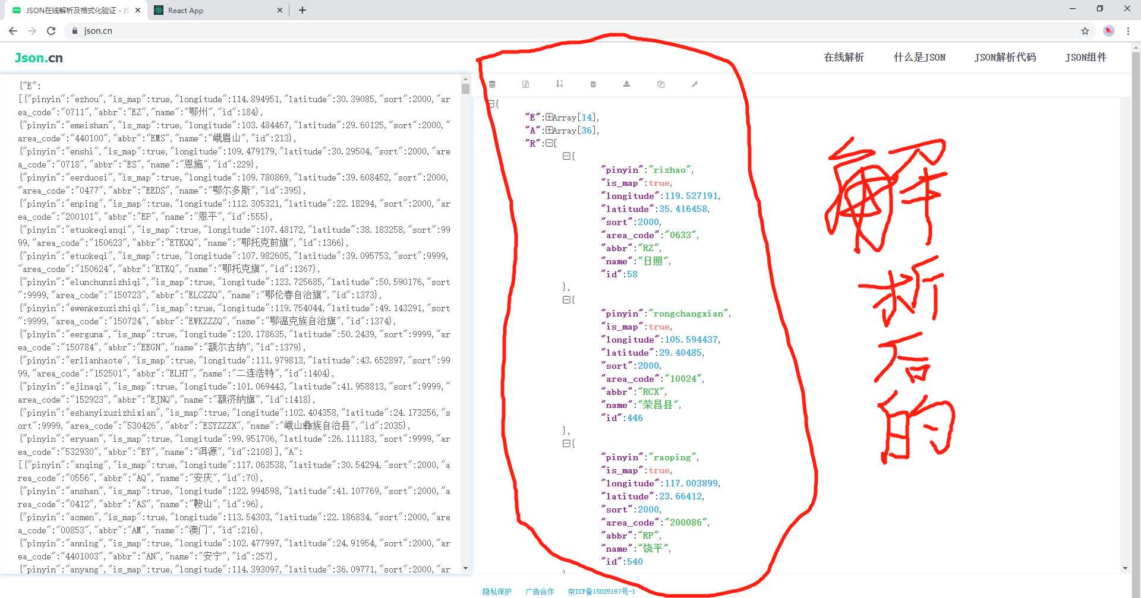The height and width of the screenshot is (598, 1141).
Task: Open the 隐私保护 footer link
Action: point(497,591)
